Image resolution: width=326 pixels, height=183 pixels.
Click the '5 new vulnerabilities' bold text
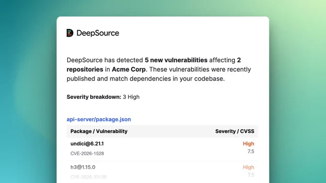click(176, 60)
